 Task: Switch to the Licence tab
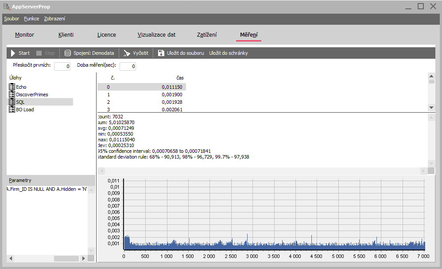(107, 35)
